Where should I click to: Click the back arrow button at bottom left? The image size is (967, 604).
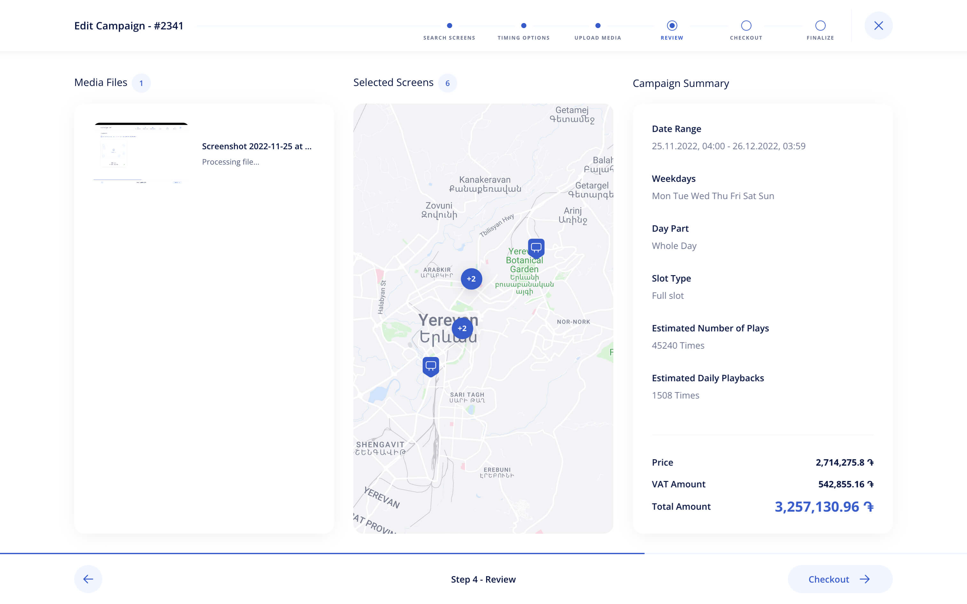click(x=88, y=579)
